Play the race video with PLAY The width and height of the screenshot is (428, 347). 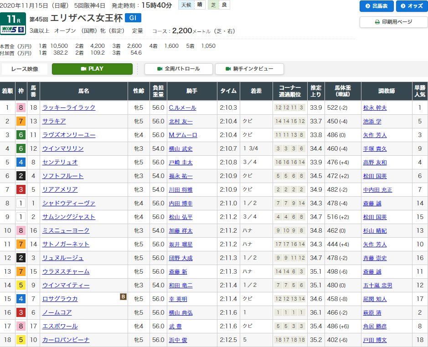click(x=92, y=69)
